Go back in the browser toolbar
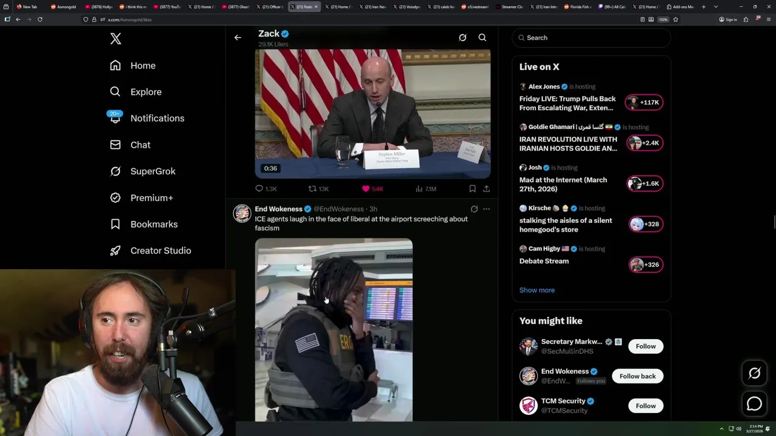The image size is (776, 436). 18,19
